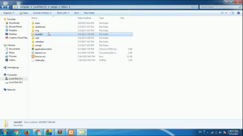Open Creative Cloud Files in the sidebar
243x136 pixels.
[x=18, y=38]
